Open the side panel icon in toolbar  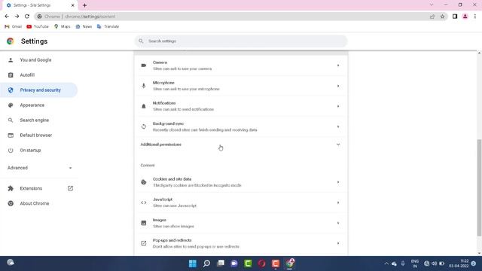click(x=455, y=17)
